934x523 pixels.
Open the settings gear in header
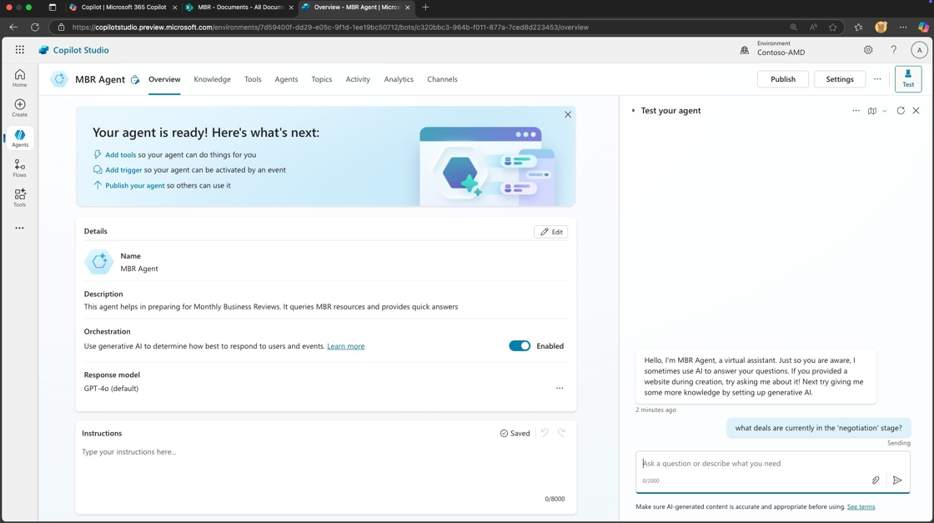tap(868, 50)
